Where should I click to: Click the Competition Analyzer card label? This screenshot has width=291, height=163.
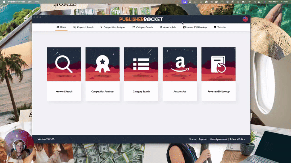pyautogui.click(x=102, y=91)
